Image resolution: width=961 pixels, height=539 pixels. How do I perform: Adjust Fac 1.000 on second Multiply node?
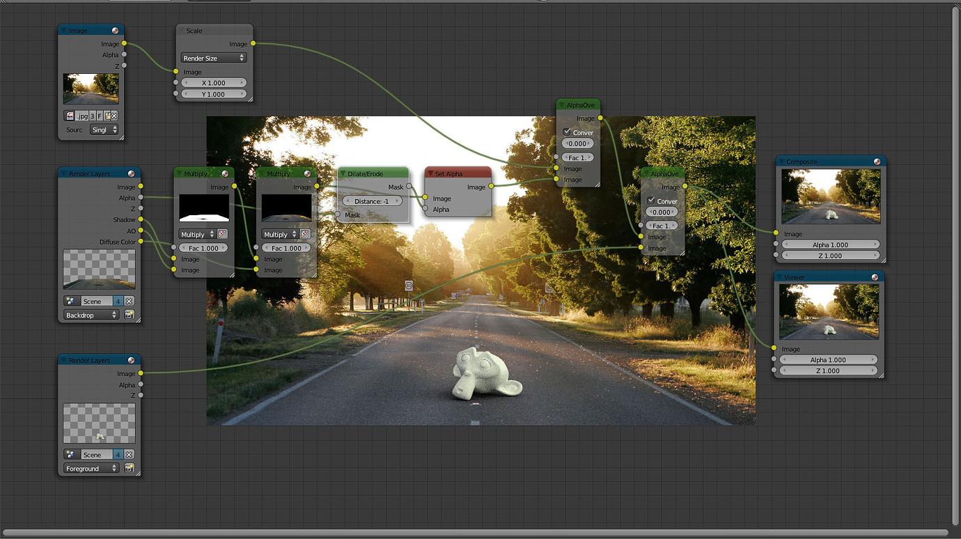(x=286, y=248)
